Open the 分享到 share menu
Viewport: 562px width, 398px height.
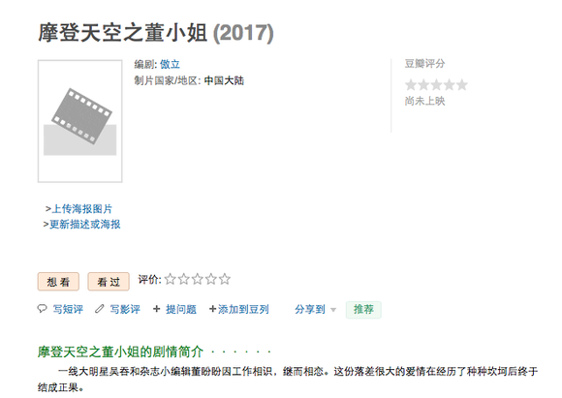click(310, 309)
